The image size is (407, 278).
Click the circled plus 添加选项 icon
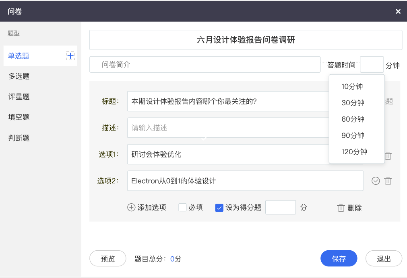[131, 208]
